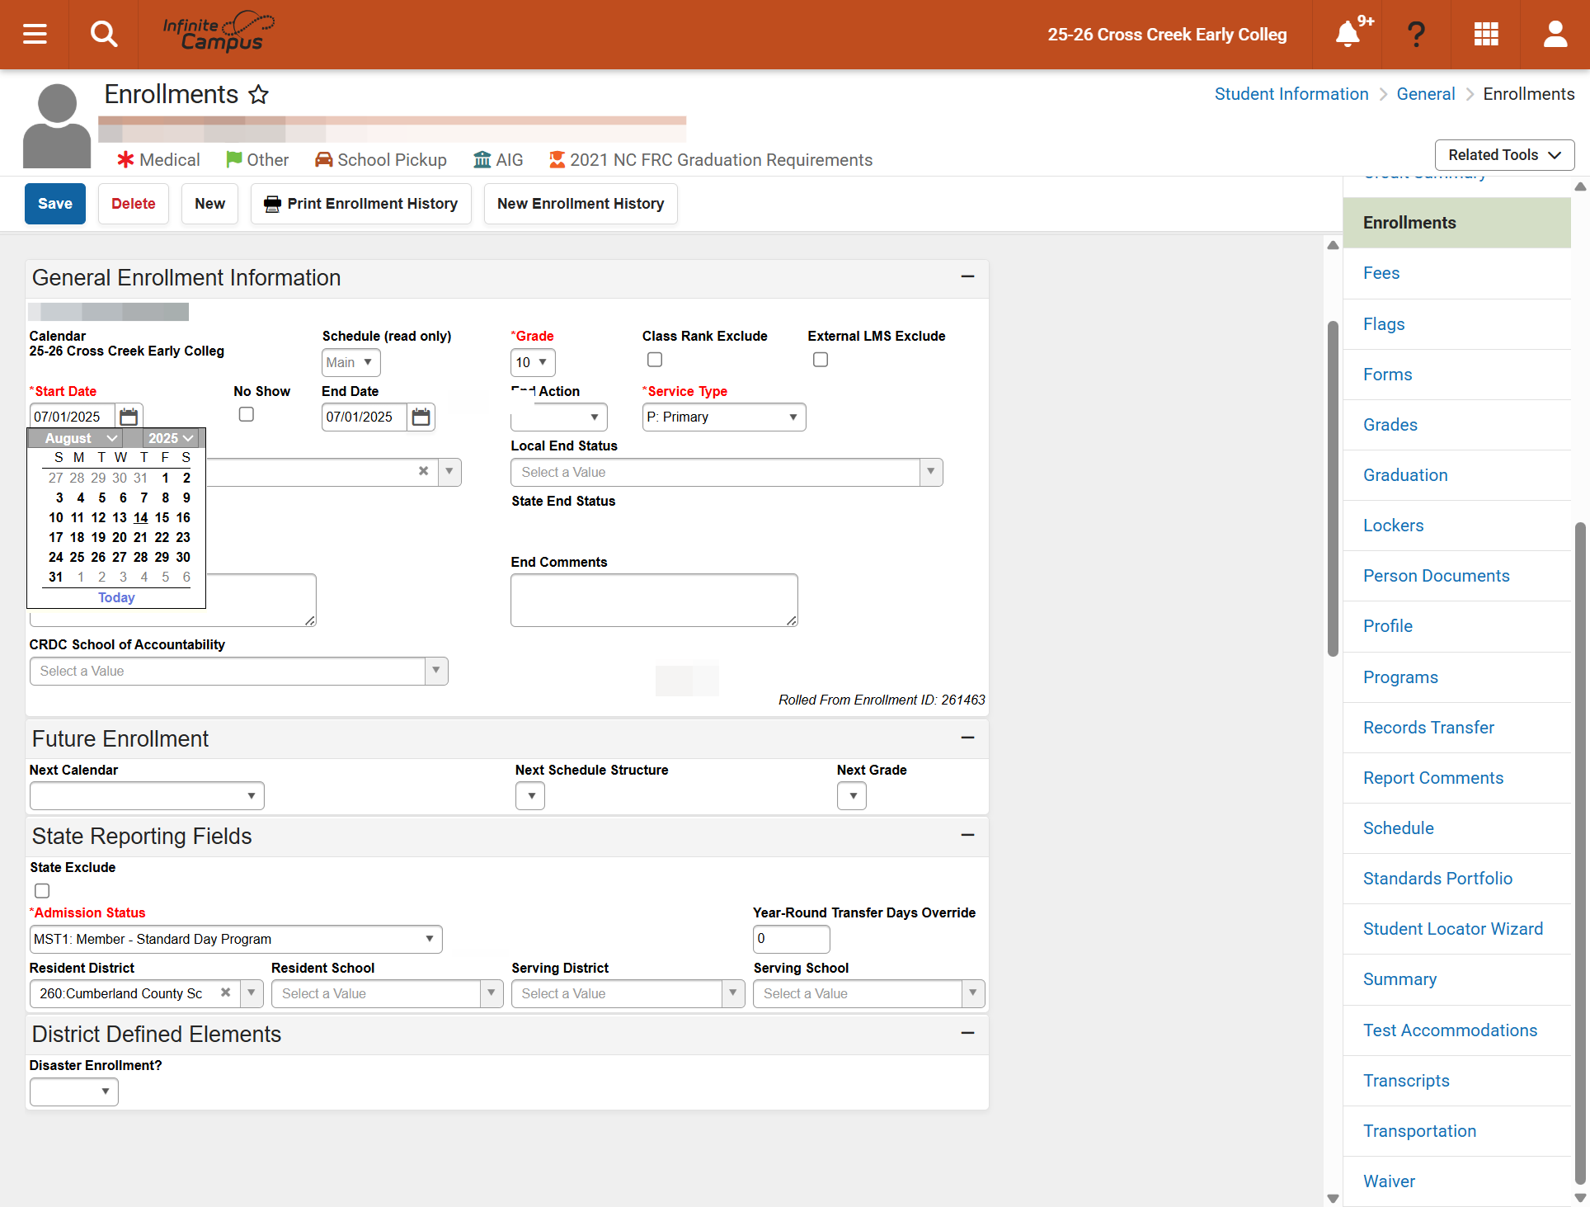Screen dimensions: 1590x1207
Task: Open the app switcher grid icon
Action: point(1486,34)
